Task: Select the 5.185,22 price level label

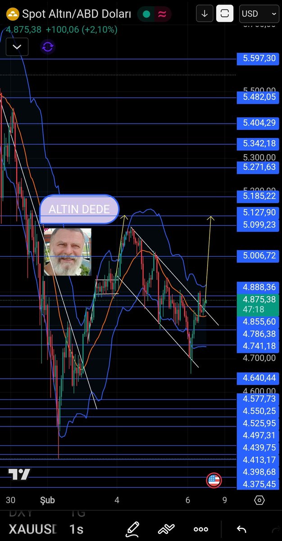Action: [x=259, y=196]
